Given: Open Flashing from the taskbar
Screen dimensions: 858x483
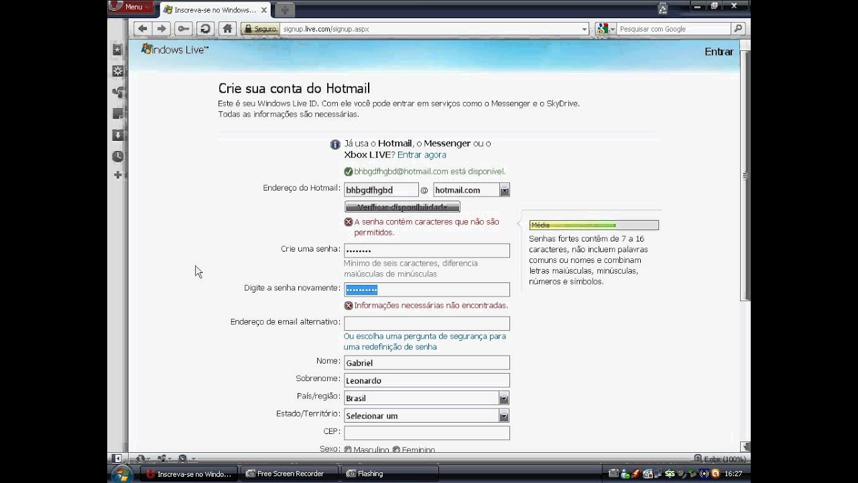Looking at the screenshot, I should (x=389, y=474).
